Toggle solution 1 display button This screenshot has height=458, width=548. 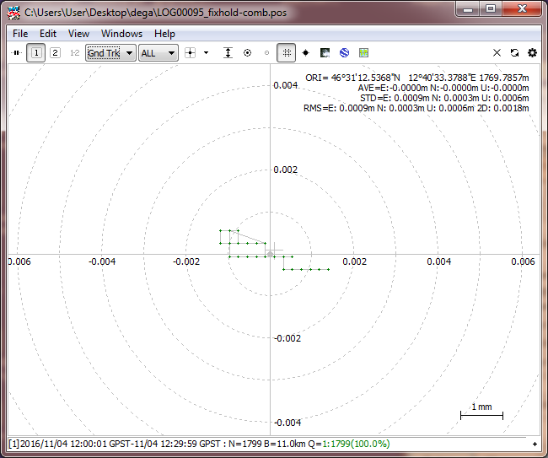click(x=36, y=53)
